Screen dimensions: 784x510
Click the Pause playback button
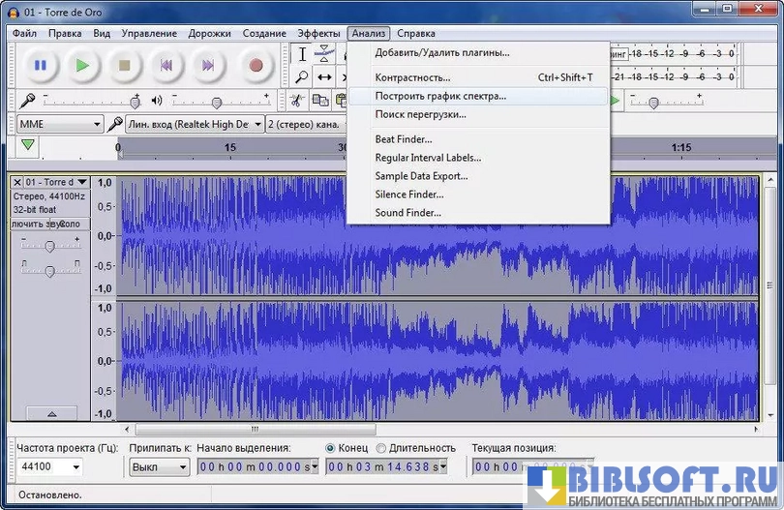click(x=41, y=66)
